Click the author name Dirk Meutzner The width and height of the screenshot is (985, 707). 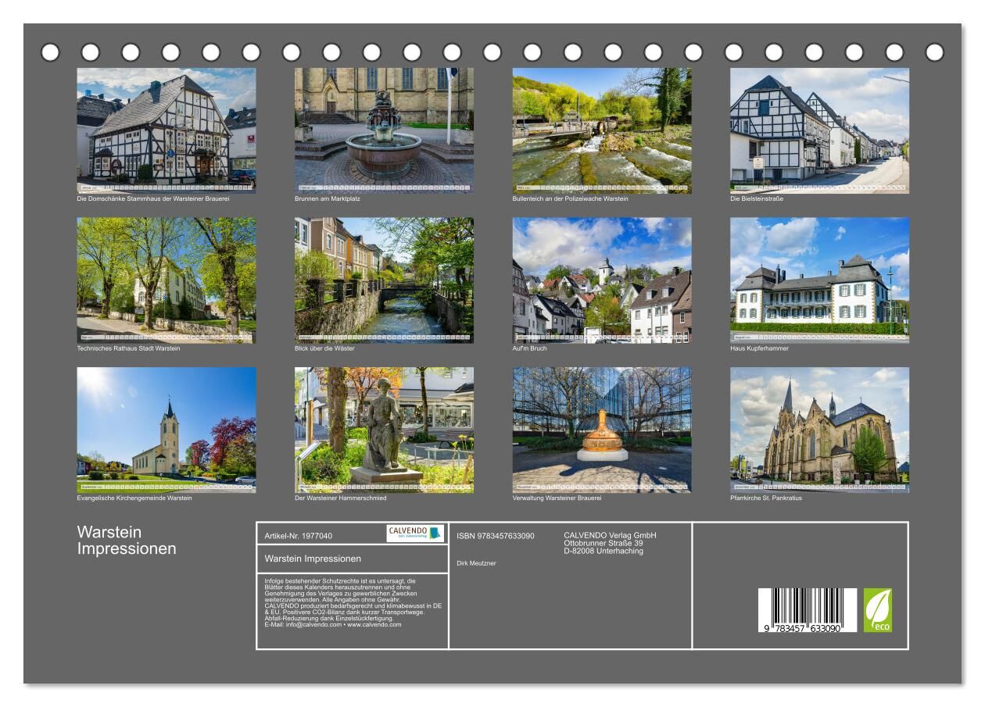pyautogui.click(x=476, y=563)
